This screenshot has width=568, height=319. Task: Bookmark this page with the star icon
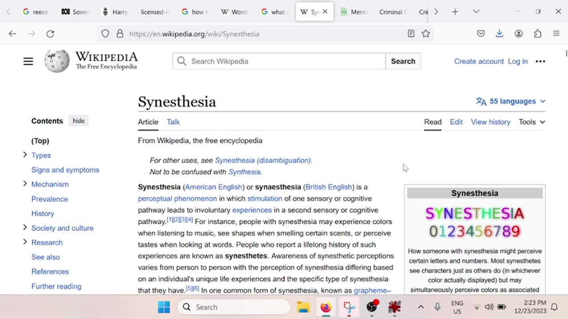(426, 34)
